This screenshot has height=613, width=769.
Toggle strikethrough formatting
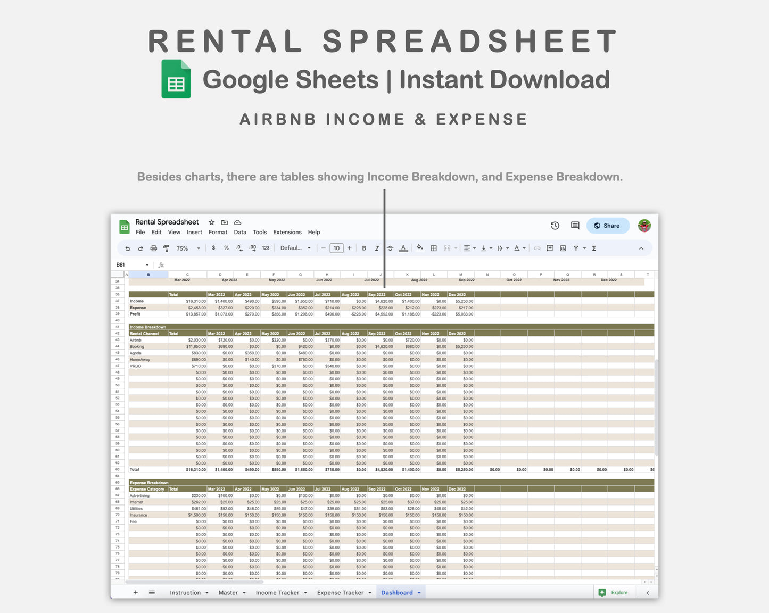click(390, 248)
